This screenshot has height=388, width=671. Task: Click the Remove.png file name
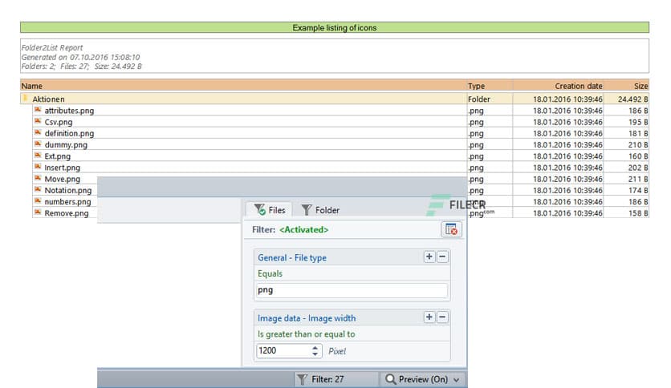coord(67,213)
